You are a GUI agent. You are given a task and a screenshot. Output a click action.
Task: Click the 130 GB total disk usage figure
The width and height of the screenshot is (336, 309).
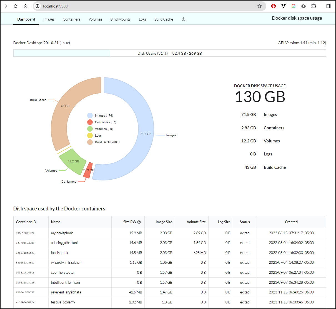click(260, 97)
